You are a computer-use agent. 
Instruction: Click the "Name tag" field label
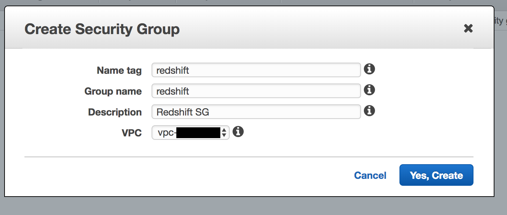tap(119, 71)
